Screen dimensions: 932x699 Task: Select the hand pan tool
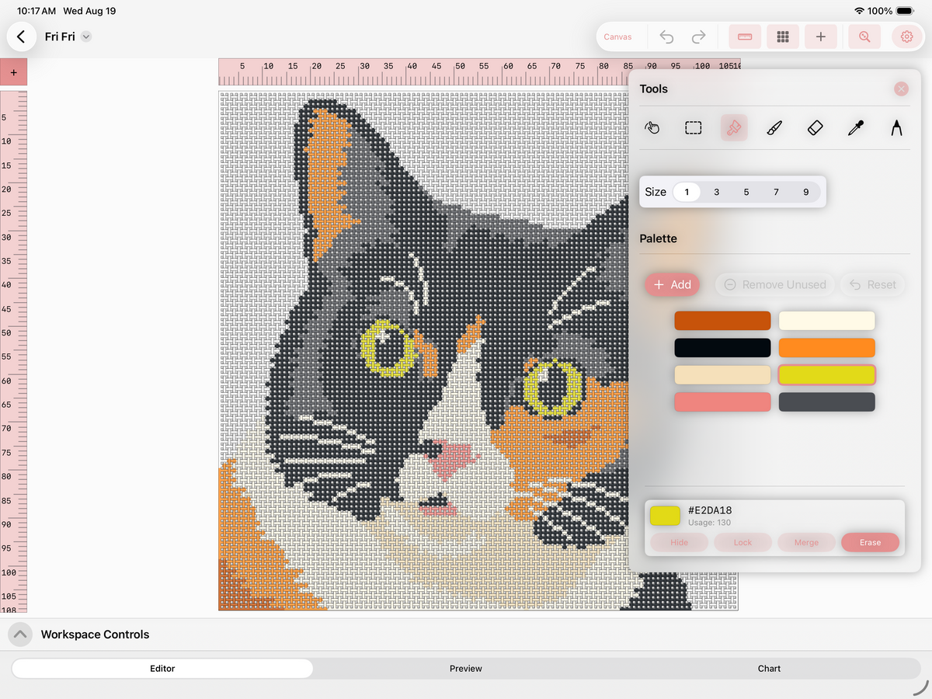point(652,127)
